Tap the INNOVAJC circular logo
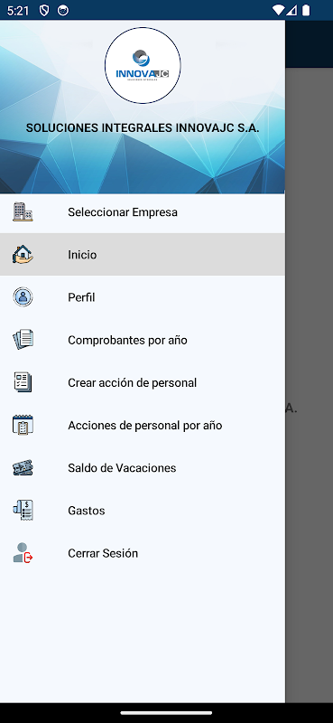333x723 pixels. pos(143,65)
